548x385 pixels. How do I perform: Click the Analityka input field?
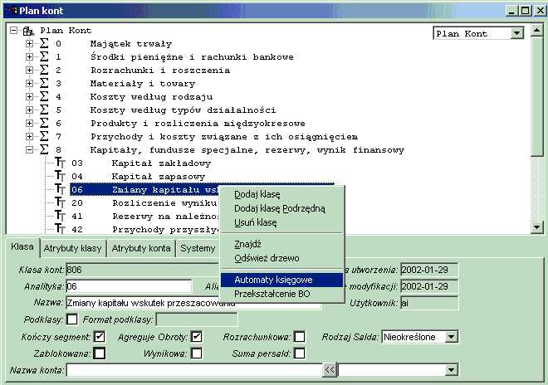(x=129, y=286)
